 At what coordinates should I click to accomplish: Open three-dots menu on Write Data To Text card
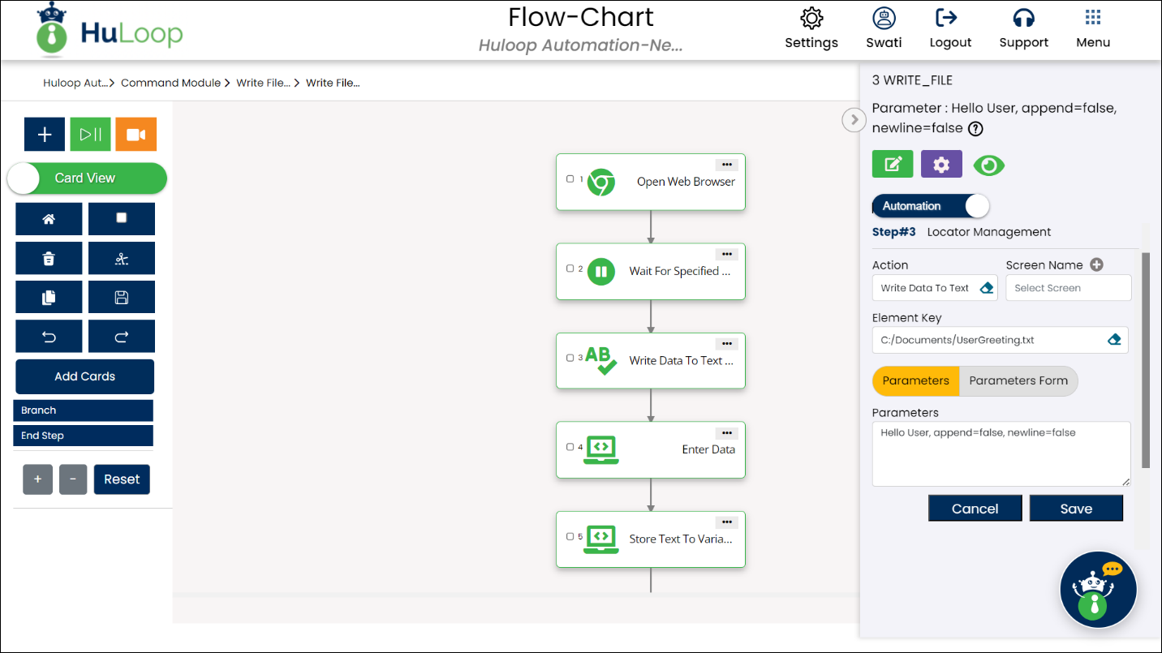coord(727,344)
